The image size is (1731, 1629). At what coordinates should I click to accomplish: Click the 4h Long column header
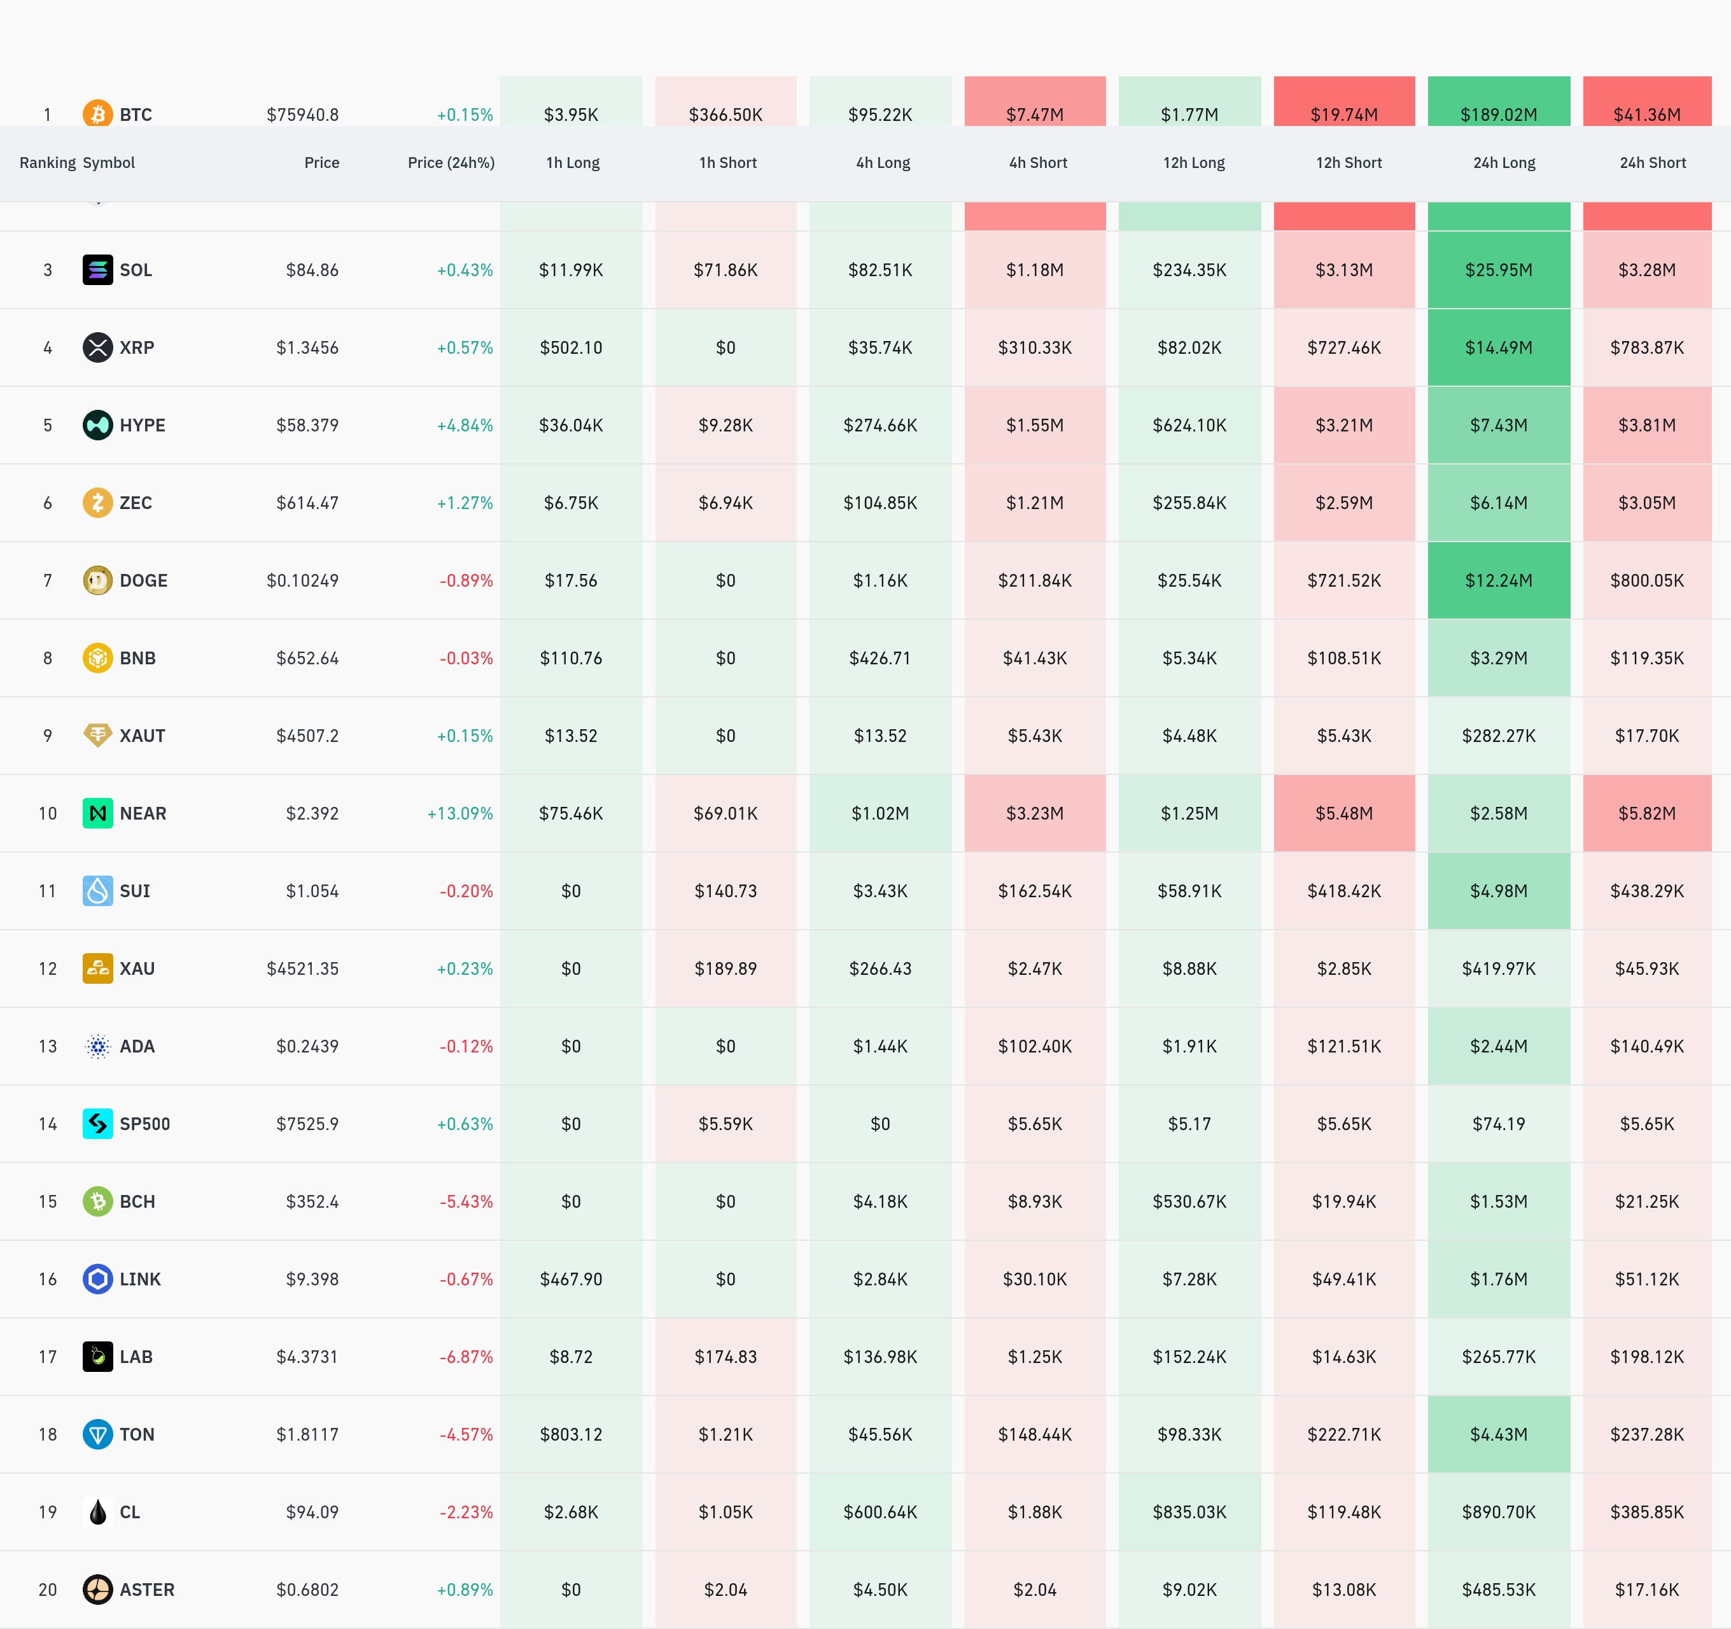coord(883,163)
